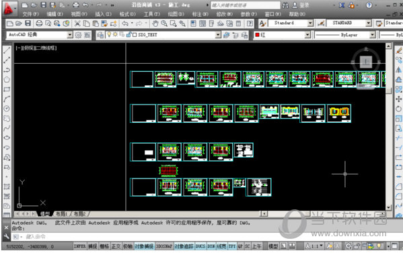The image size is (403, 253).
Task: Open the STANDARD dimension style dropdown
Action: (x=369, y=23)
